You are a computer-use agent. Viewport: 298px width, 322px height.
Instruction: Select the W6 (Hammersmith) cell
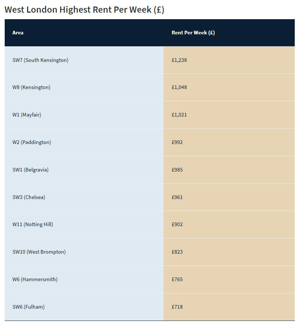pos(84,280)
